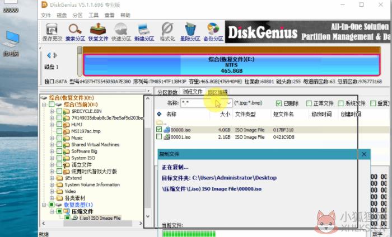Click the 搜索分区 search partition icon
The width and height of the screenshot is (392, 237).
tap(75, 30)
